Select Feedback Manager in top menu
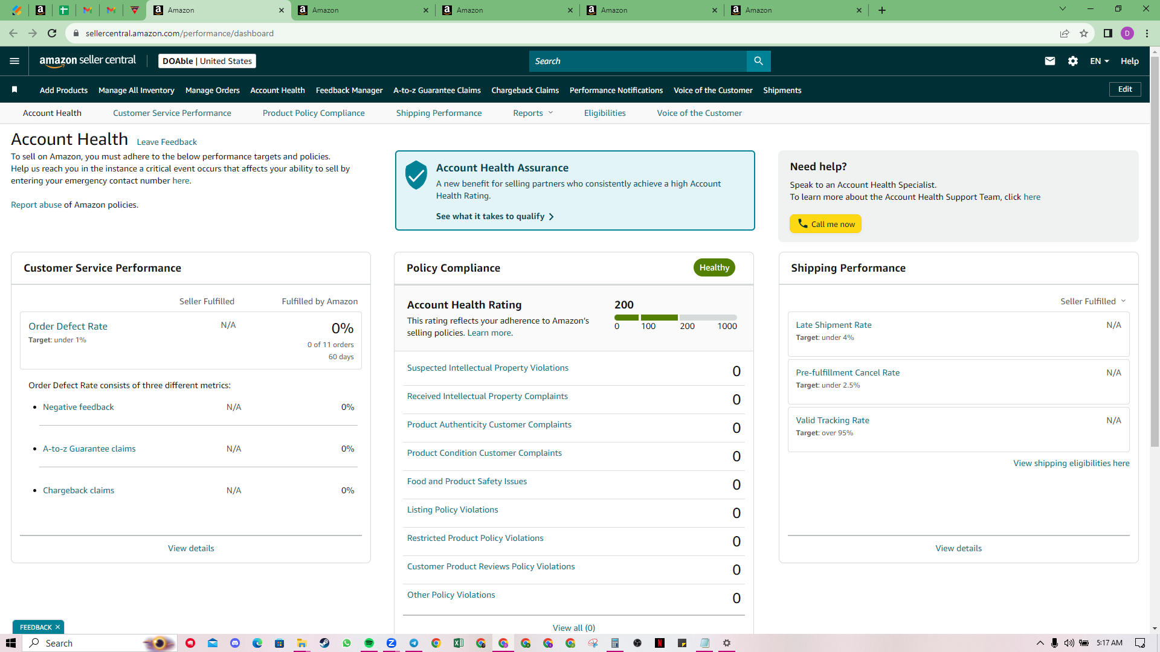 tap(349, 90)
